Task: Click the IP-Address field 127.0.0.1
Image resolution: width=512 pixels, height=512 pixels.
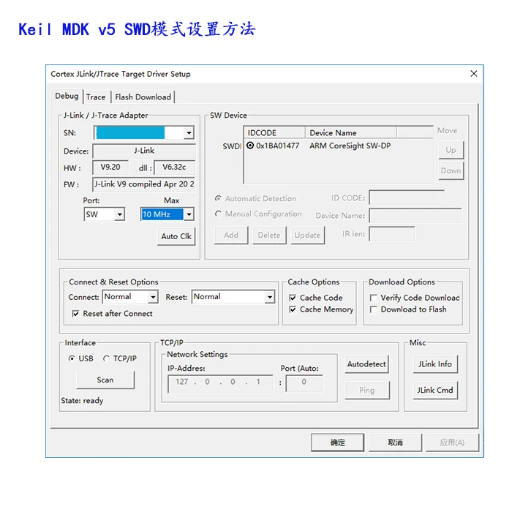Action: coord(220,384)
